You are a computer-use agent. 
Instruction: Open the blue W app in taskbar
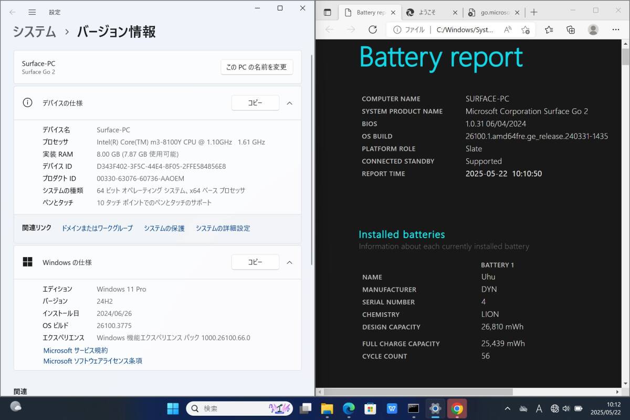(392, 408)
